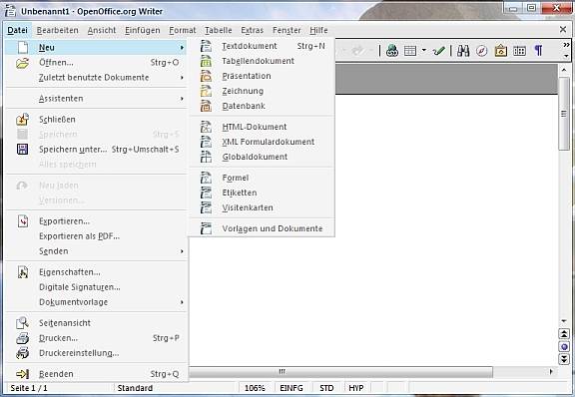Expand Zuletzt benutzte Dokumente submenu
The width and height of the screenshot is (575, 397).
pos(96,78)
